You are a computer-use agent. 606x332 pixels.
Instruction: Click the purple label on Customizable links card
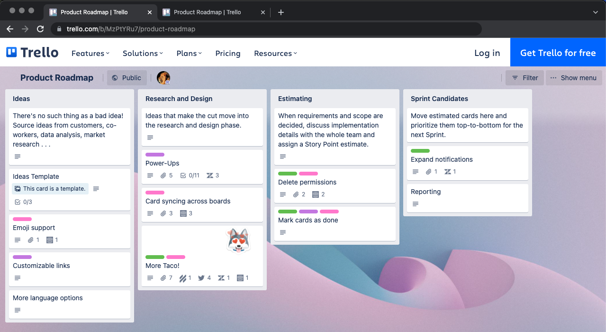pos(22,257)
